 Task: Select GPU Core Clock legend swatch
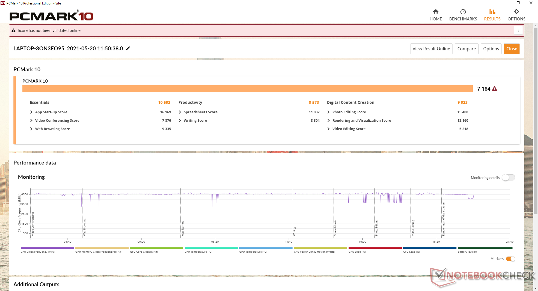pyautogui.click(x=157, y=248)
